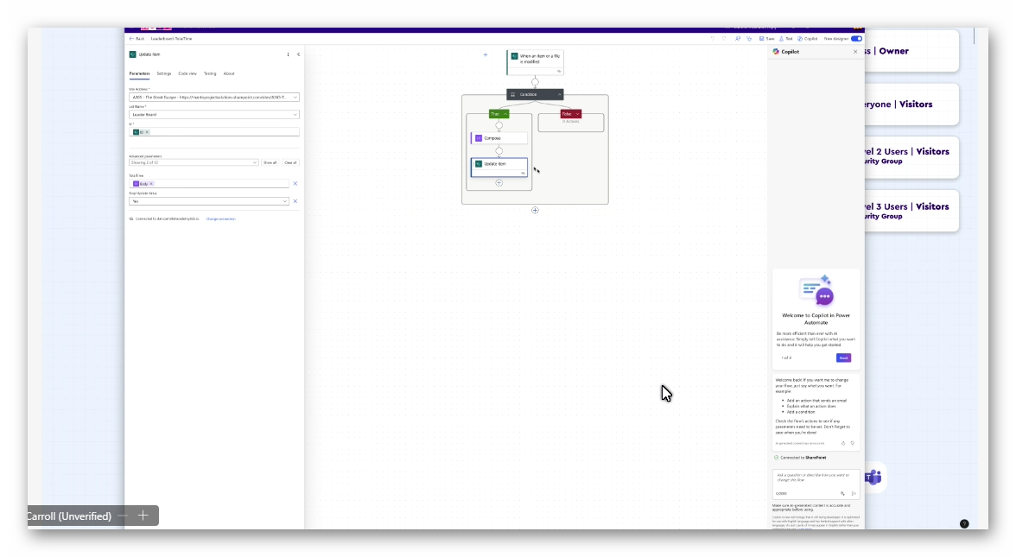Click the send icon in Copilot input
Image resolution: width=1016 pixels, height=557 pixels.
854,494
